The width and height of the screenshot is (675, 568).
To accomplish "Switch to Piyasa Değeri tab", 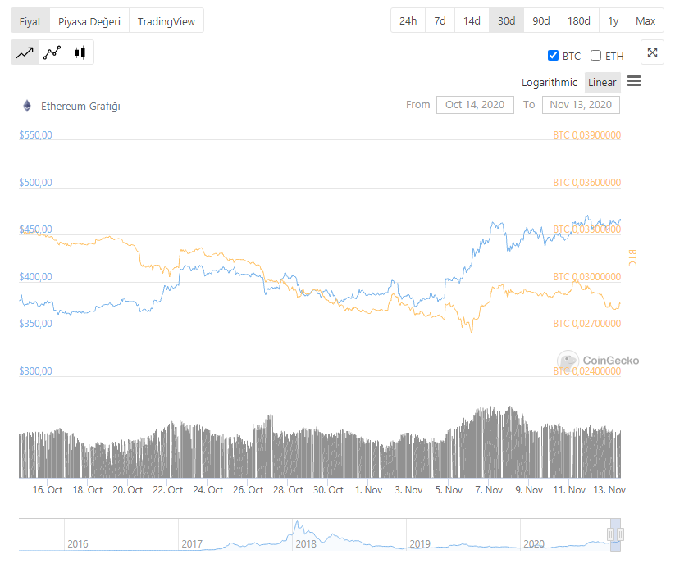I will pos(89,21).
